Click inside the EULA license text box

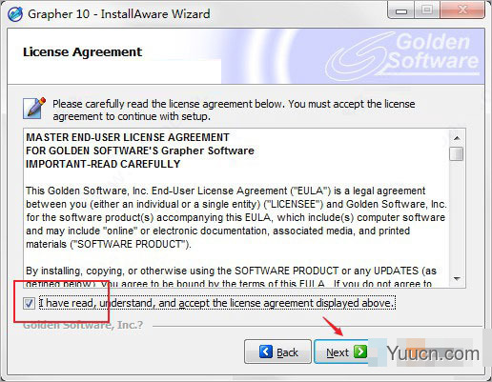pos(236,208)
